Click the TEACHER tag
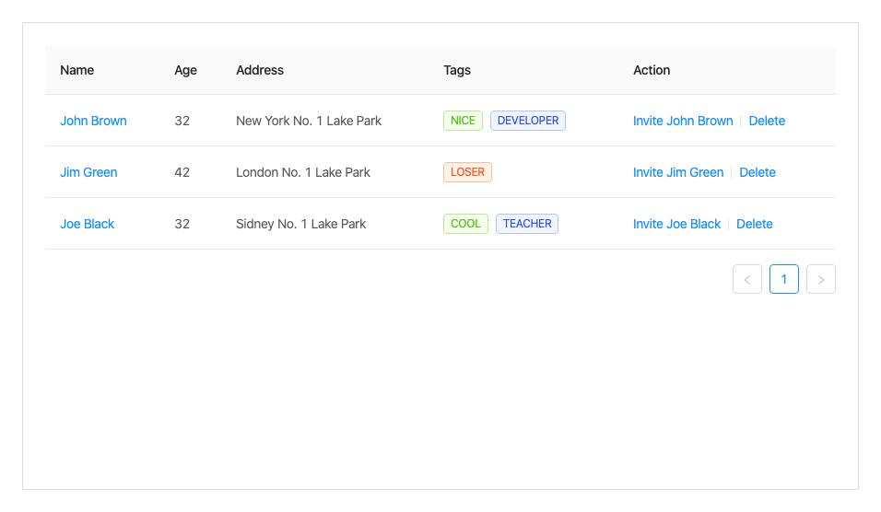Viewport: 881px width, 512px height. click(527, 224)
